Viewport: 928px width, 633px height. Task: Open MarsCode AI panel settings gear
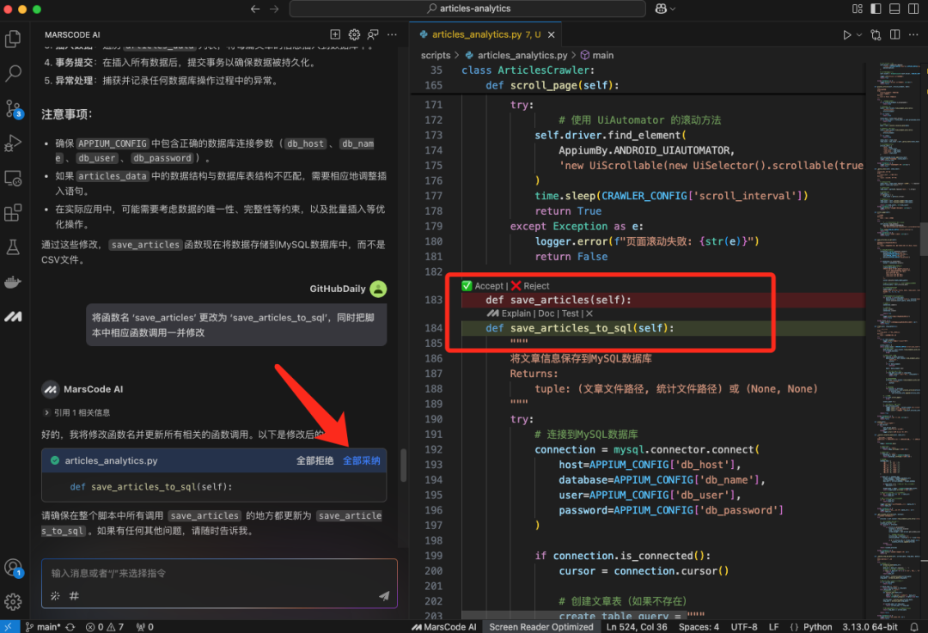354,34
